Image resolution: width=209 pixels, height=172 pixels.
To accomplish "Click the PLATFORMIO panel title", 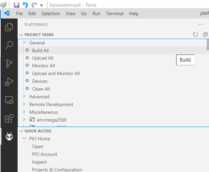I will [36, 25].
